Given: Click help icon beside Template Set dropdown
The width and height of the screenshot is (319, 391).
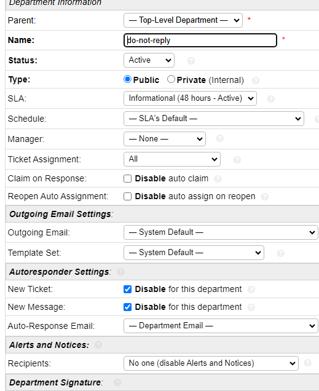Looking at the screenshot, I should click(x=281, y=253).
